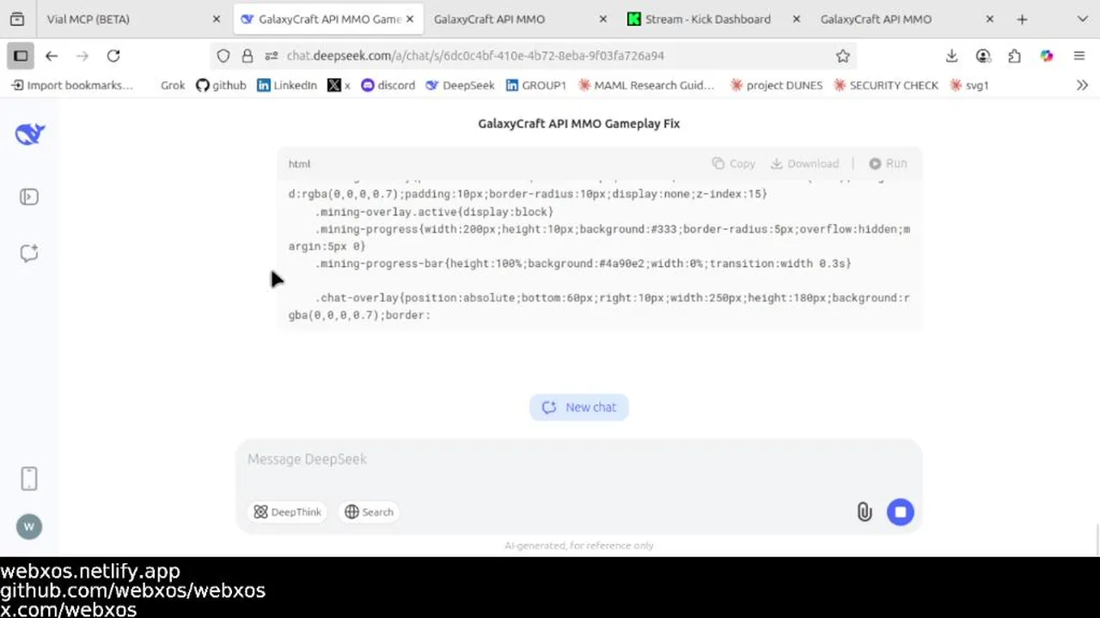Image resolution: width=1100 pixels, height=618 pixels.
Task: Close the Vial MCP (BETA) tab
Action: 217,19
